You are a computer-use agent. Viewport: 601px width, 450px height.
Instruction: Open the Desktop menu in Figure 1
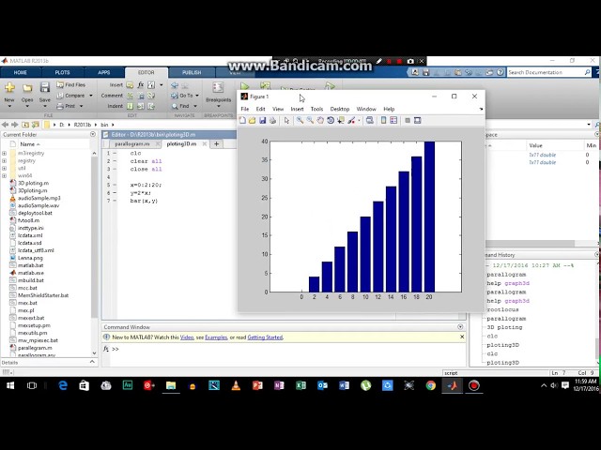[x=340, y=109]
